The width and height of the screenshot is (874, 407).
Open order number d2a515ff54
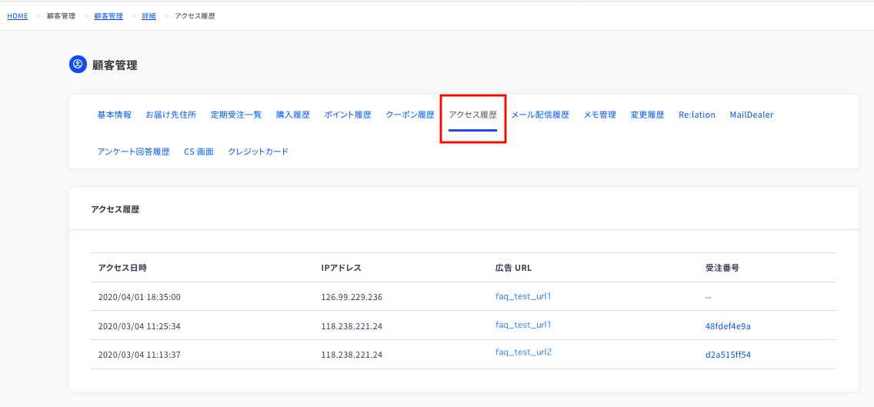tap(728, 355)
